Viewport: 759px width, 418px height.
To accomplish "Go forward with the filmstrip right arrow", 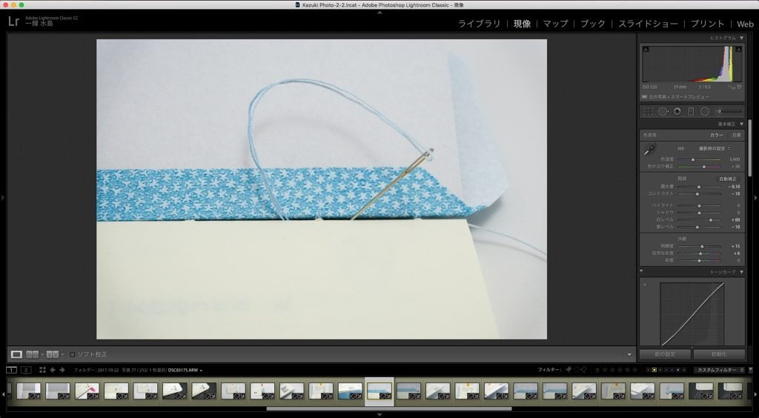I will [x=62, y=370].
